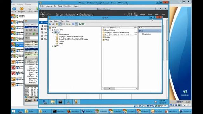Viewport: 203px width, 114px height.
Task: Select Android VM in VirtualBox list
Action: pos(17,79)
